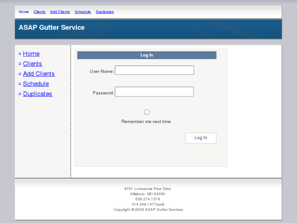Open Add Clients in the top navigation bar
Screen dimensions: 297x223
coord(60,12)
